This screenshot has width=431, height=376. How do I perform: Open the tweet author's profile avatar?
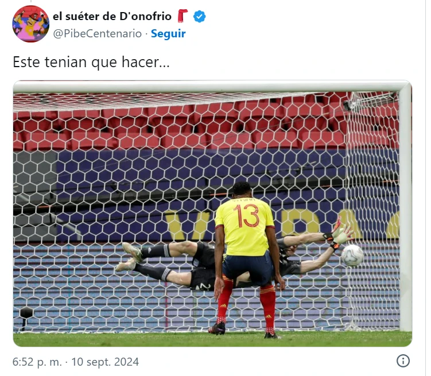point(31,24)
